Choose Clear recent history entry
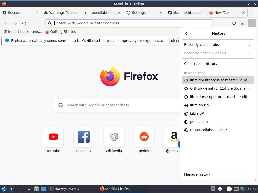This screenshot has height=193, width=258. click(x=218, y=64)
